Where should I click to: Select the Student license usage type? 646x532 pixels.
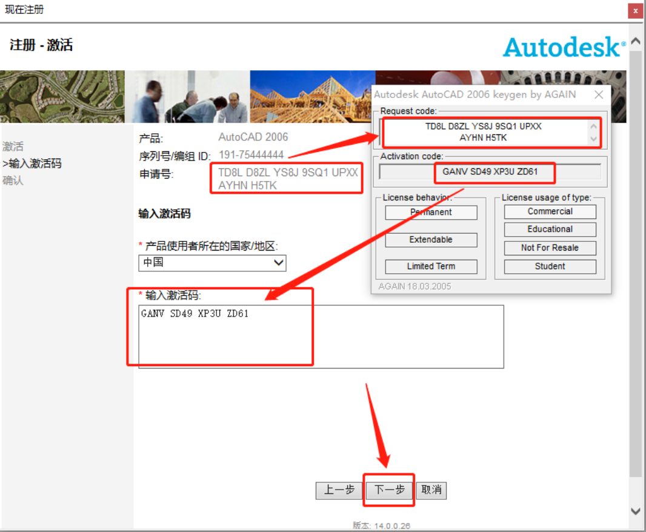click(x=550, y=266)
